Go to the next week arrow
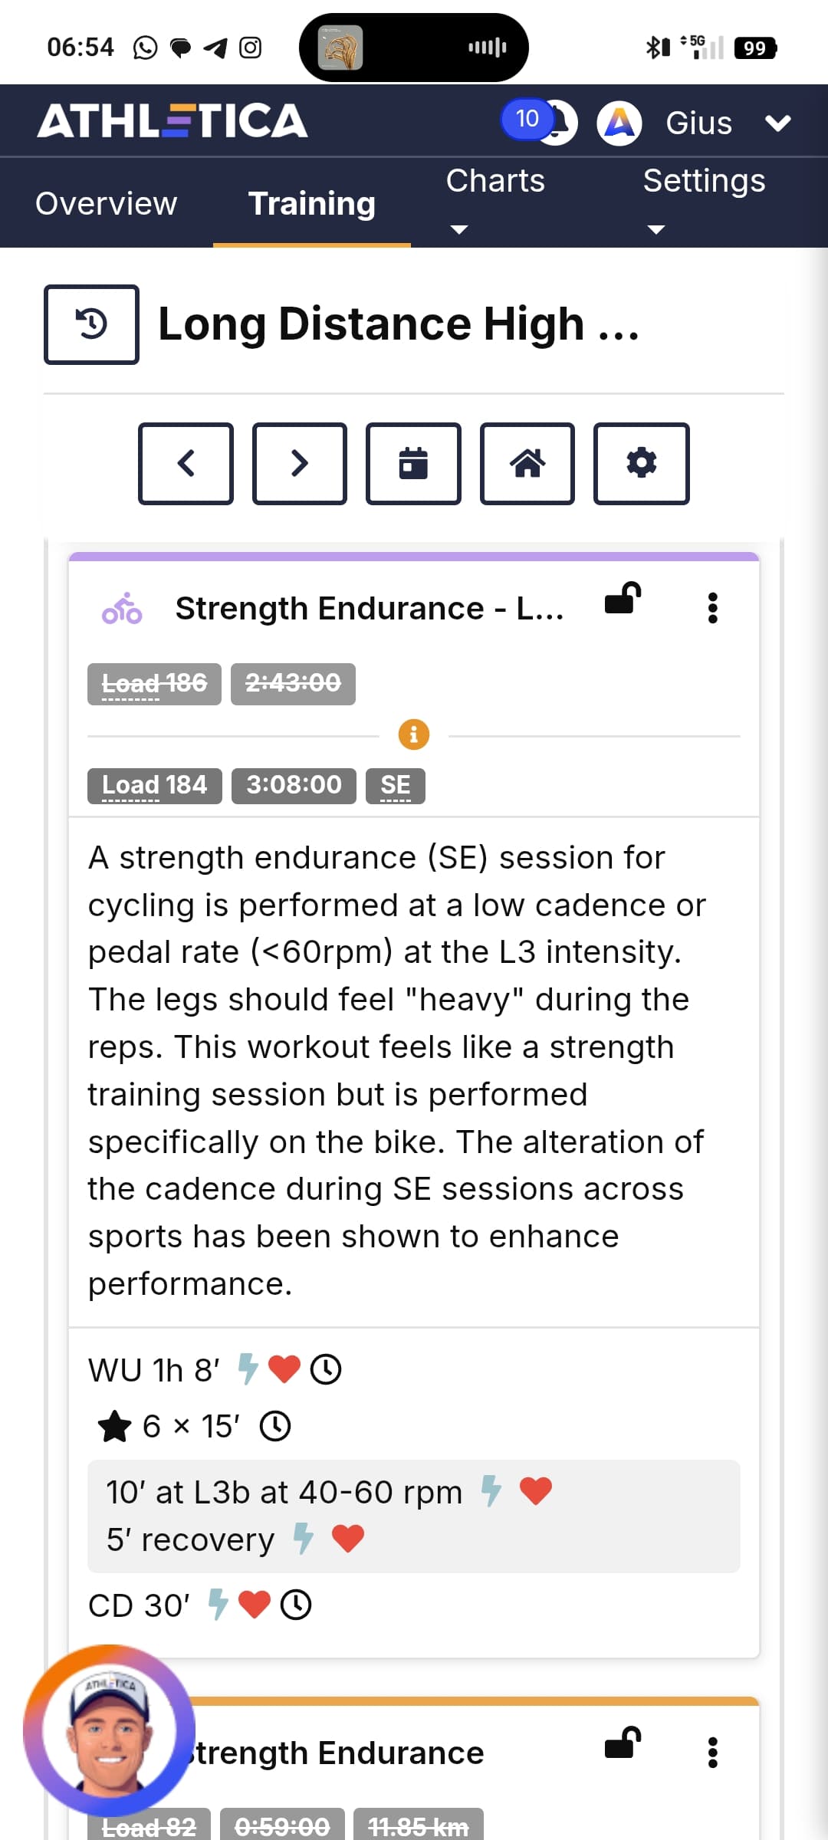The height and width of the screenshot is (1840, 828). 299,463
